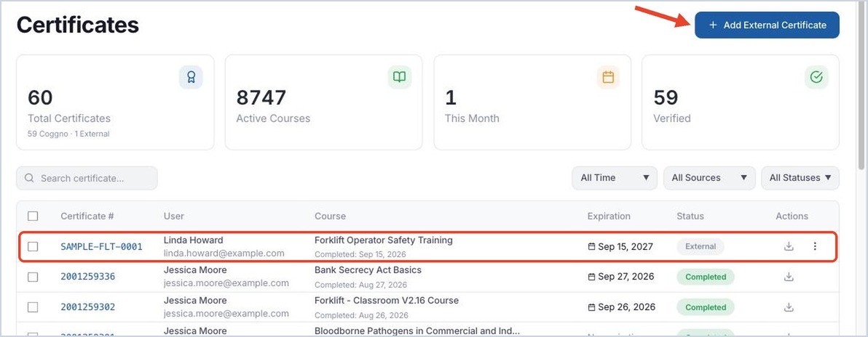Download the Forklift - Classroom V2.16 Course certificate

coord(789,307)
